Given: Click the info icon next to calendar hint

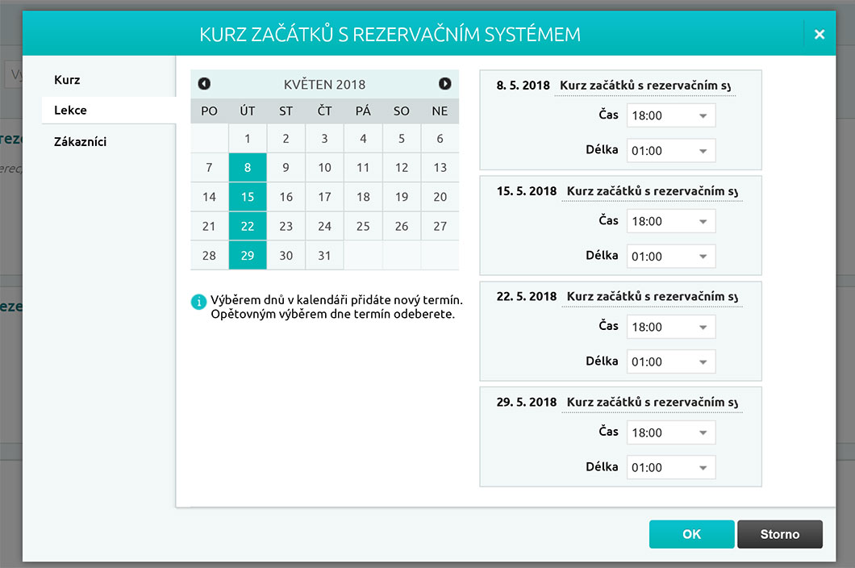Looking at the screenshot, I should click(x=198, y=302).
